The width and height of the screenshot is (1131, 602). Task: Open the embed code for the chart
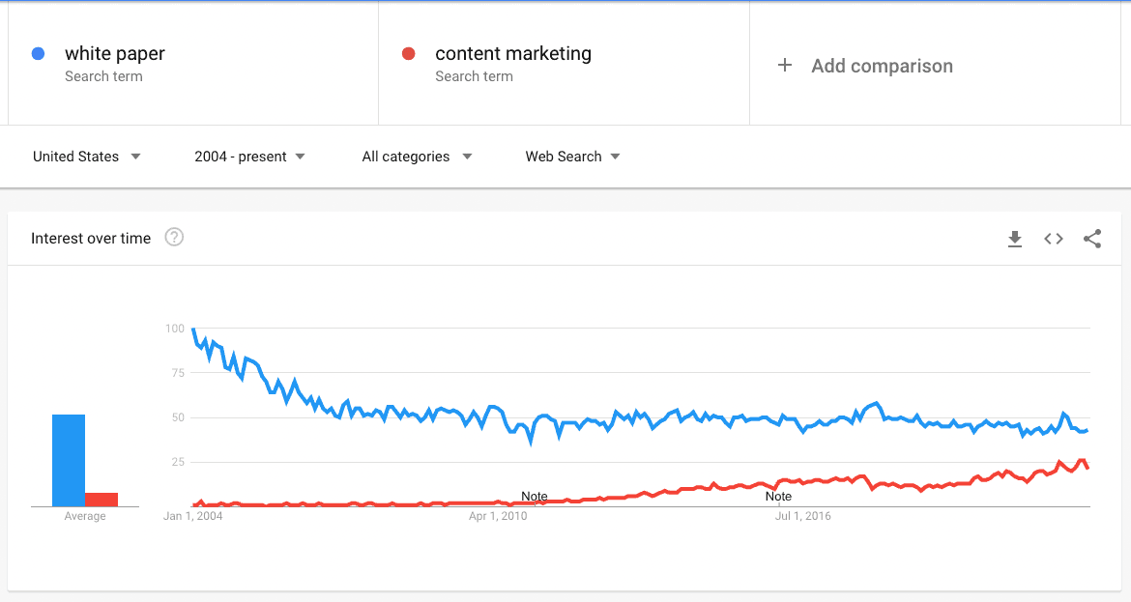pos(1053,239)
